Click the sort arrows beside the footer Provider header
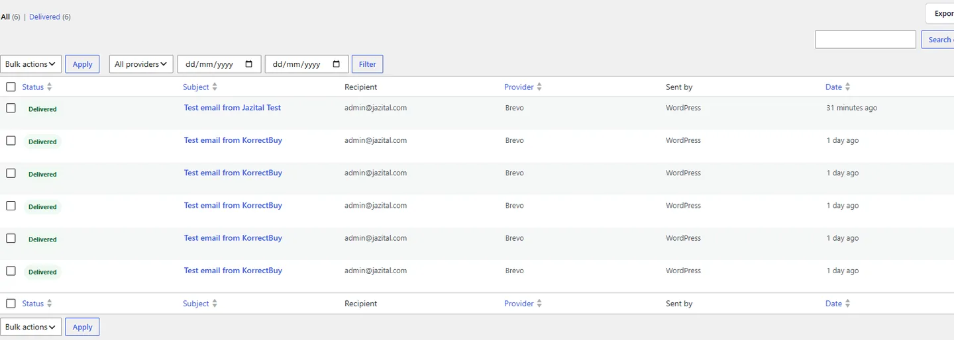The height and width of the screenshot is (340, 954). (x=539, y=304)
